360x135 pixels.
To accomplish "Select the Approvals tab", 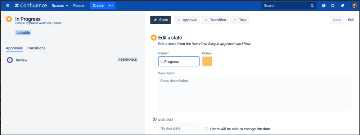I will [14, 48].
